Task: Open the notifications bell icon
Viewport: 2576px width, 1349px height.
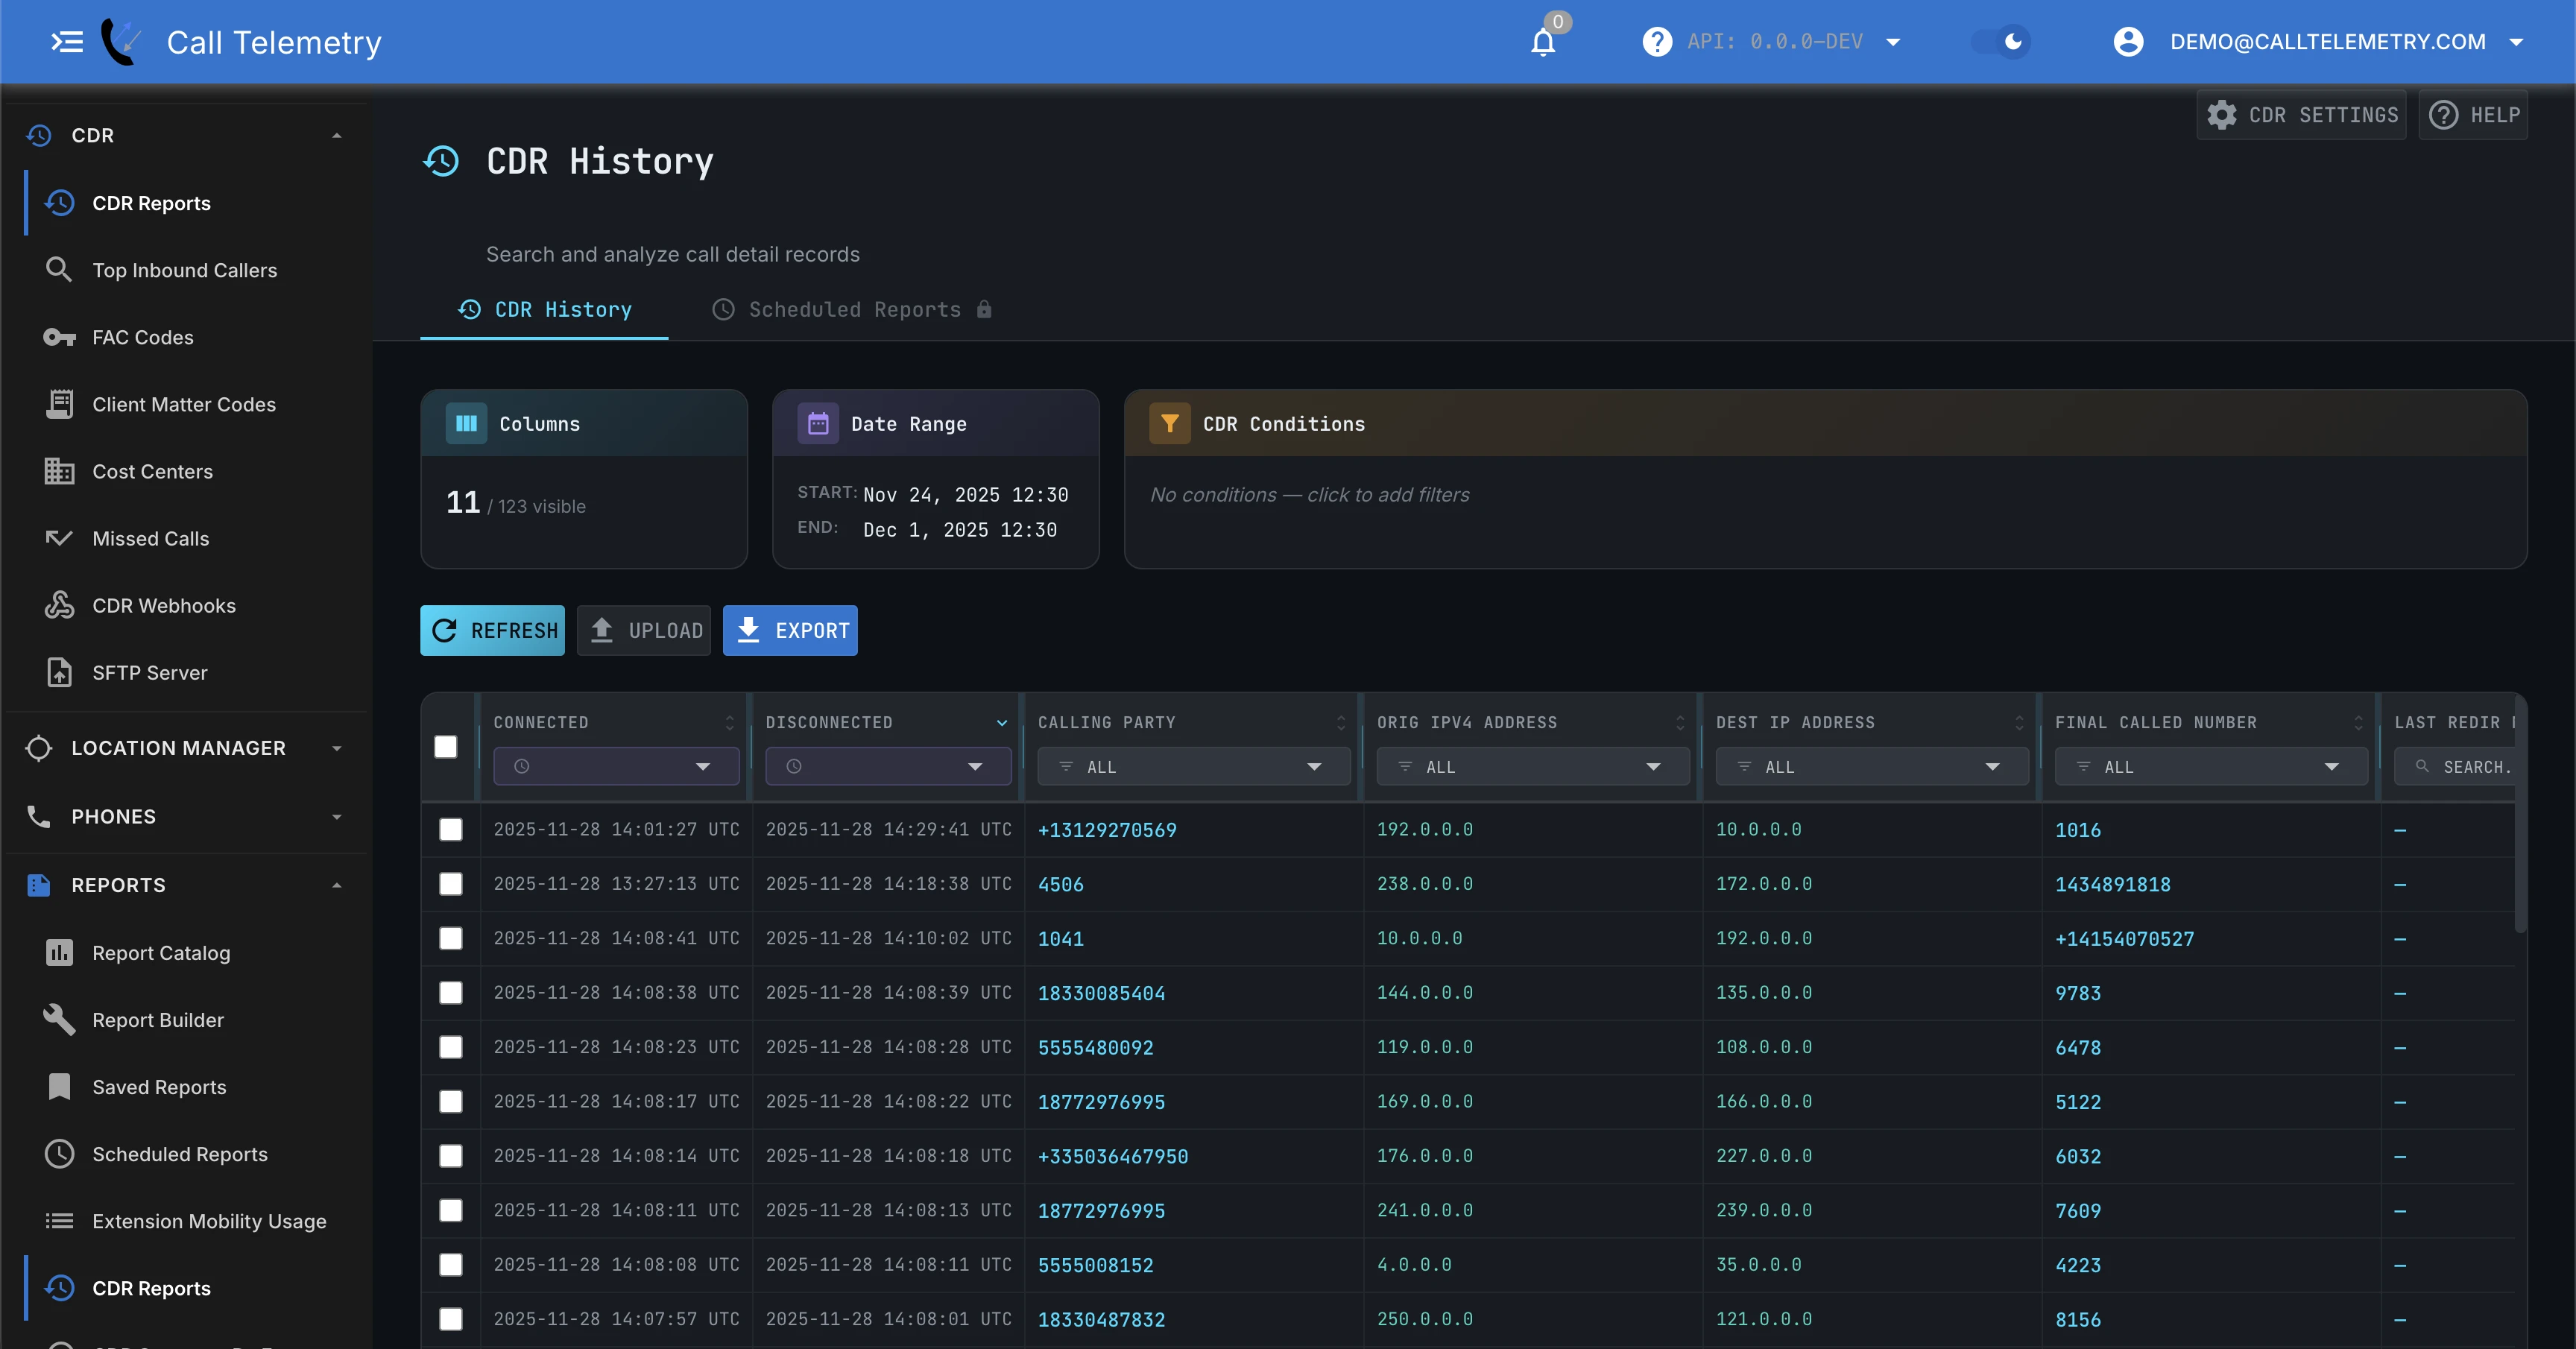Action: [x=1543, y=42]
